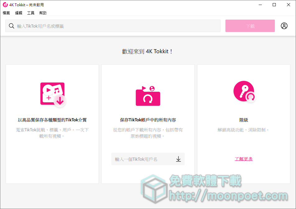Select the 以高品質保存各種類型的TikTok介質 card title
The width and height of the screenshot is (296, 209).
pyautogui.click(x=52, y=120)
